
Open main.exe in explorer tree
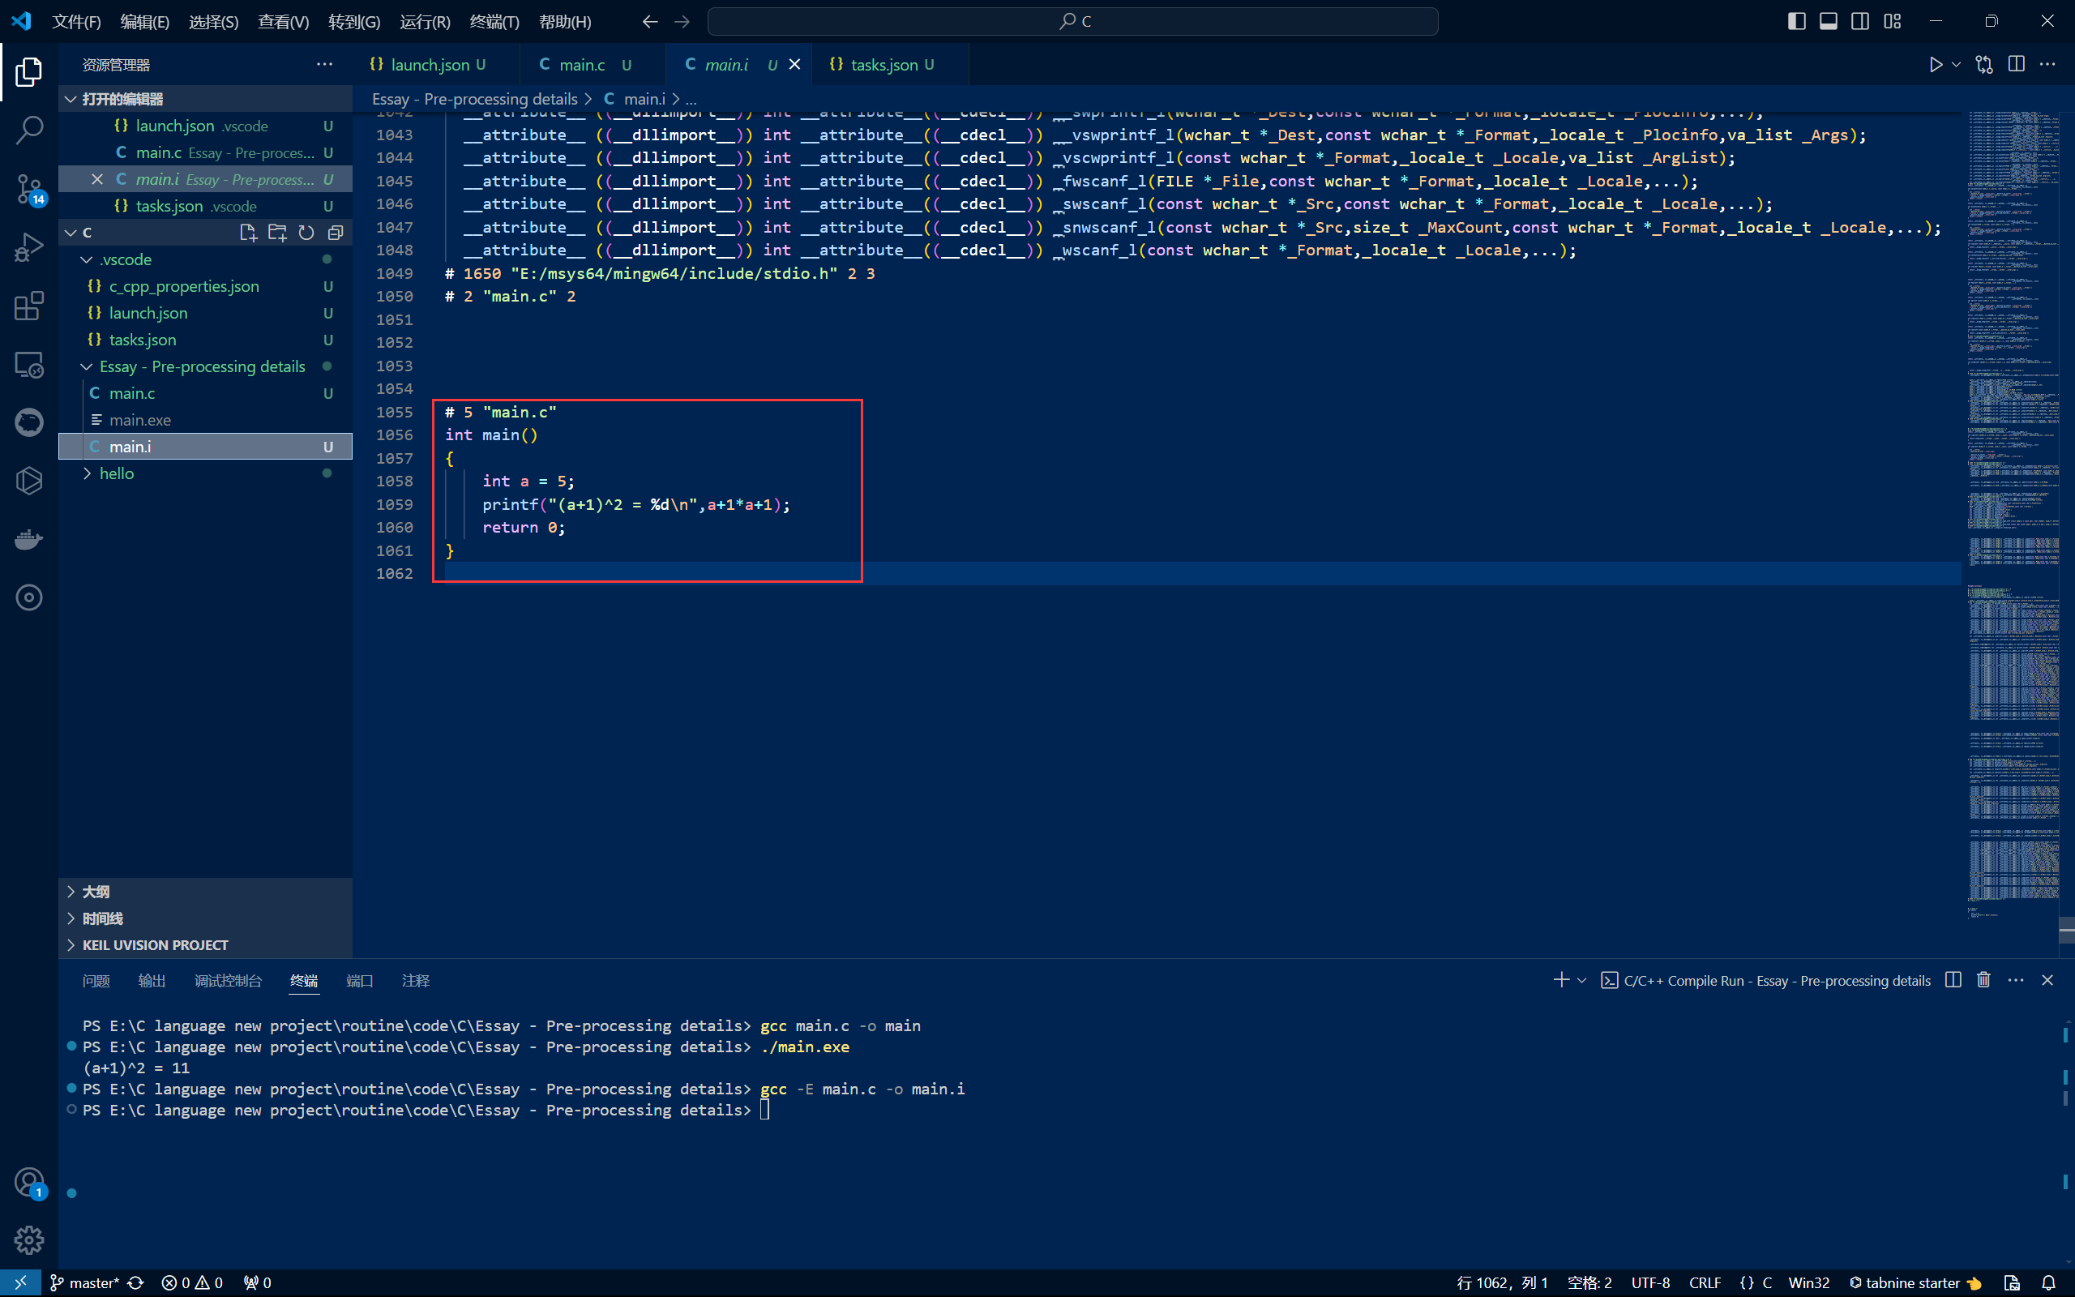click(206, 419)
